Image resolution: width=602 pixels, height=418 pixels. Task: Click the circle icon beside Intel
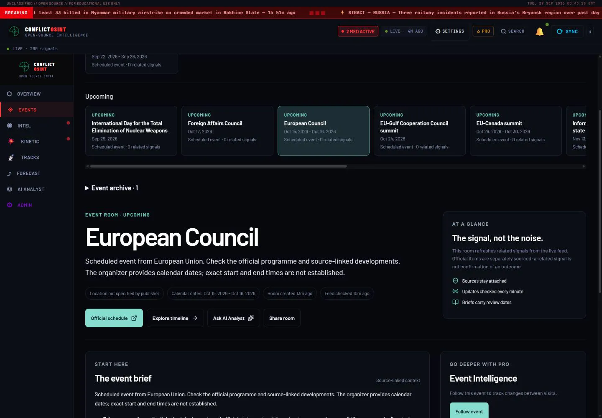(x=10, y=126)
